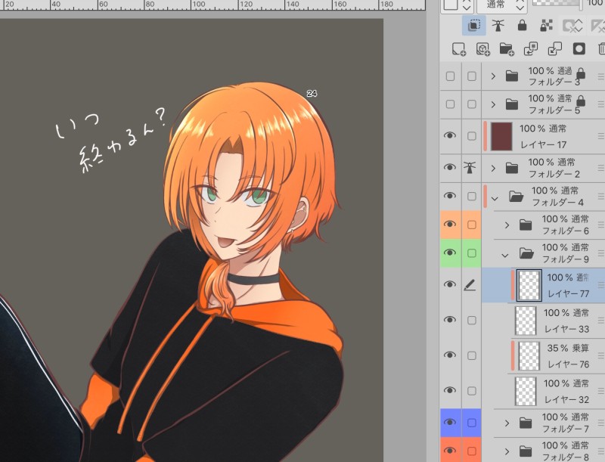This screenshot has width=605, height=462.
Task: Hide レイヤー 33 with eye icon
Action: 450,320
